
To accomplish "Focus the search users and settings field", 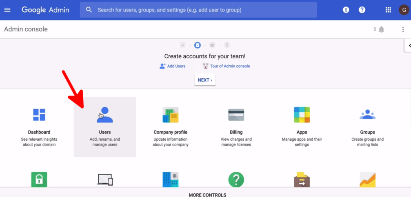I will click(198, 10).
